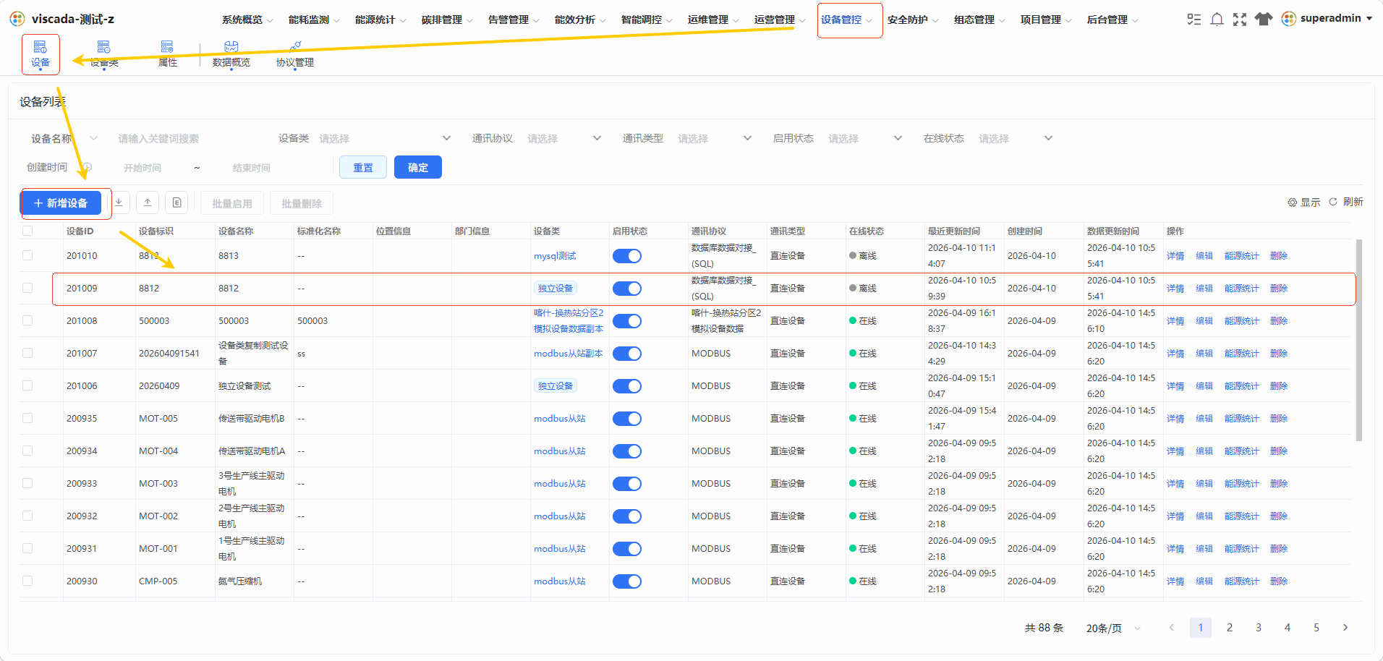Open the 能耗监测 top menu
The image size is (1383, 661).
tap(313, 20)
